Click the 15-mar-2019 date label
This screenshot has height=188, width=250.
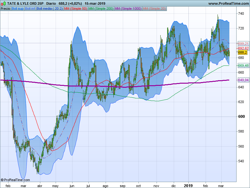tap(95, 3)
